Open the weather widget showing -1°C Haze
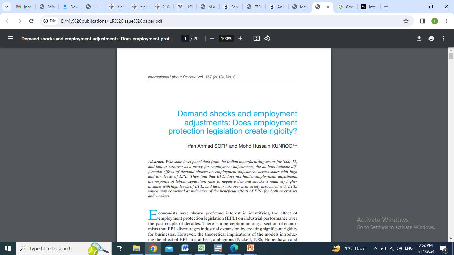This screenshot has height=255, width=454. click(x=349, y=248)
